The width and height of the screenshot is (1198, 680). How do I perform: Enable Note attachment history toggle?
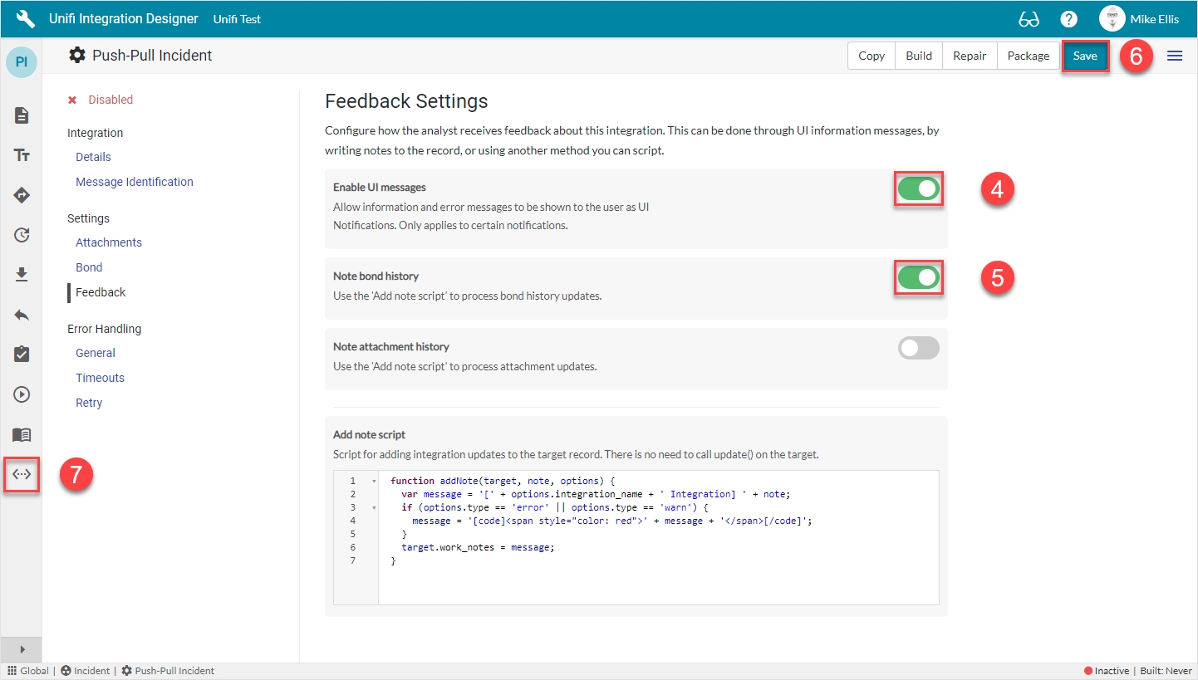click(918, 348)
